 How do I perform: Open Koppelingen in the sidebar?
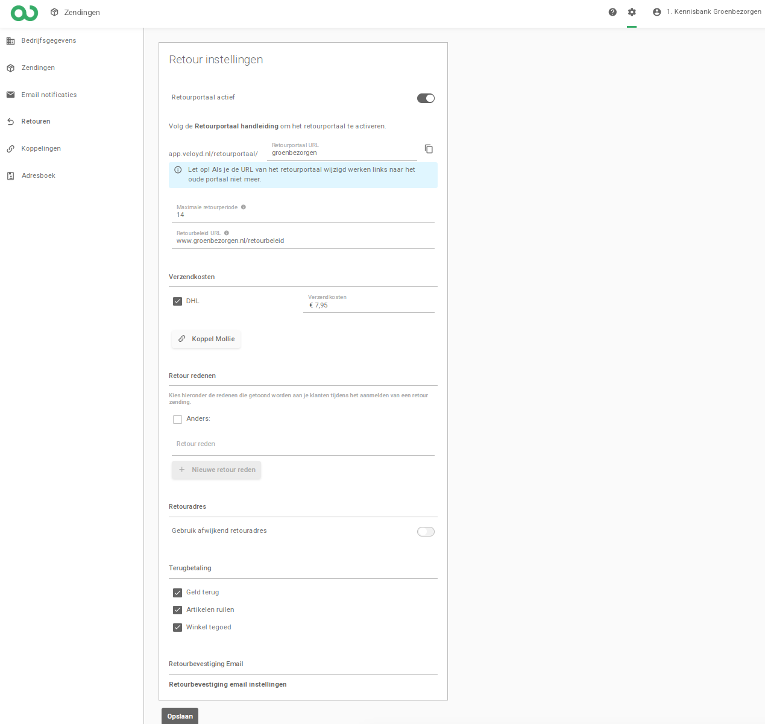click(x=41, y=149)
